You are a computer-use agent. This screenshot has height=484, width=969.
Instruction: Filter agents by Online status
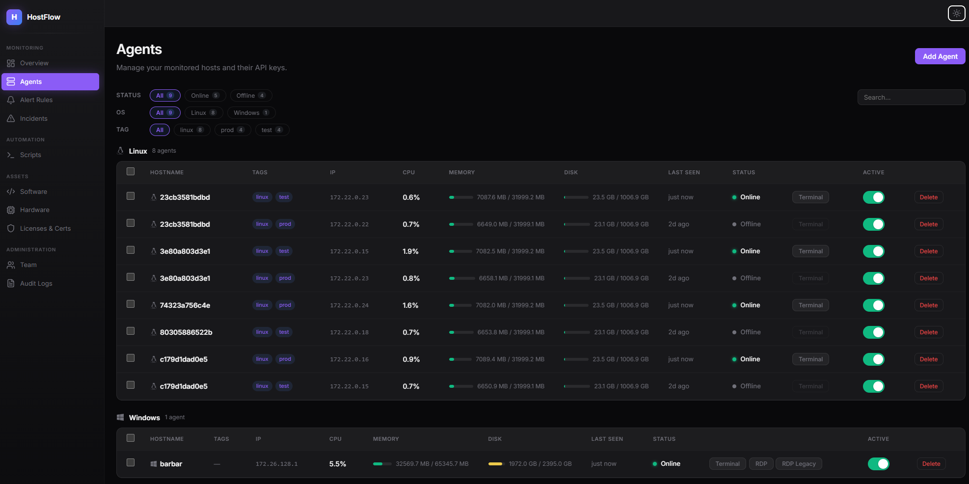(205, 95)
